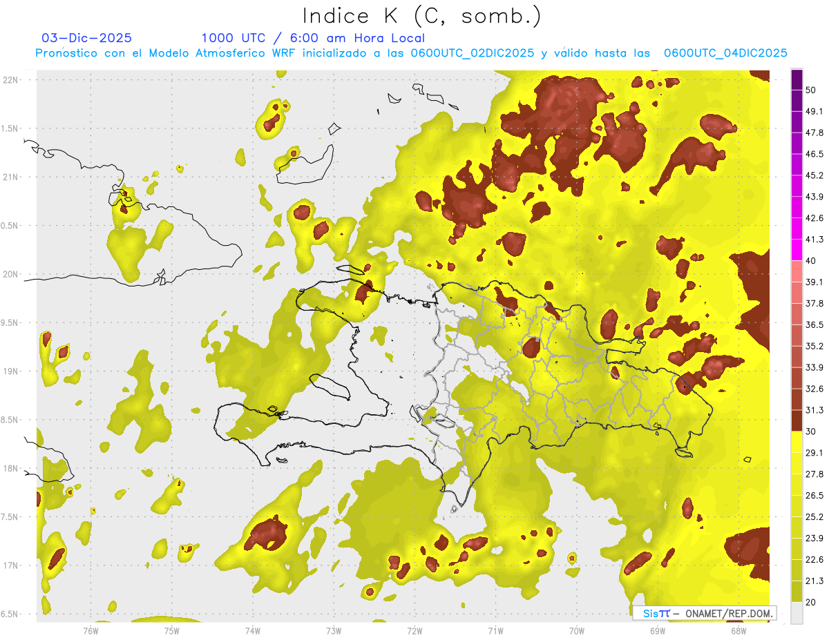Viewport: 829px width, 640px height.
Task: Select the '0600UTC_04DIC2025' valid-until timestamp
Action: (x=725, y=52)
